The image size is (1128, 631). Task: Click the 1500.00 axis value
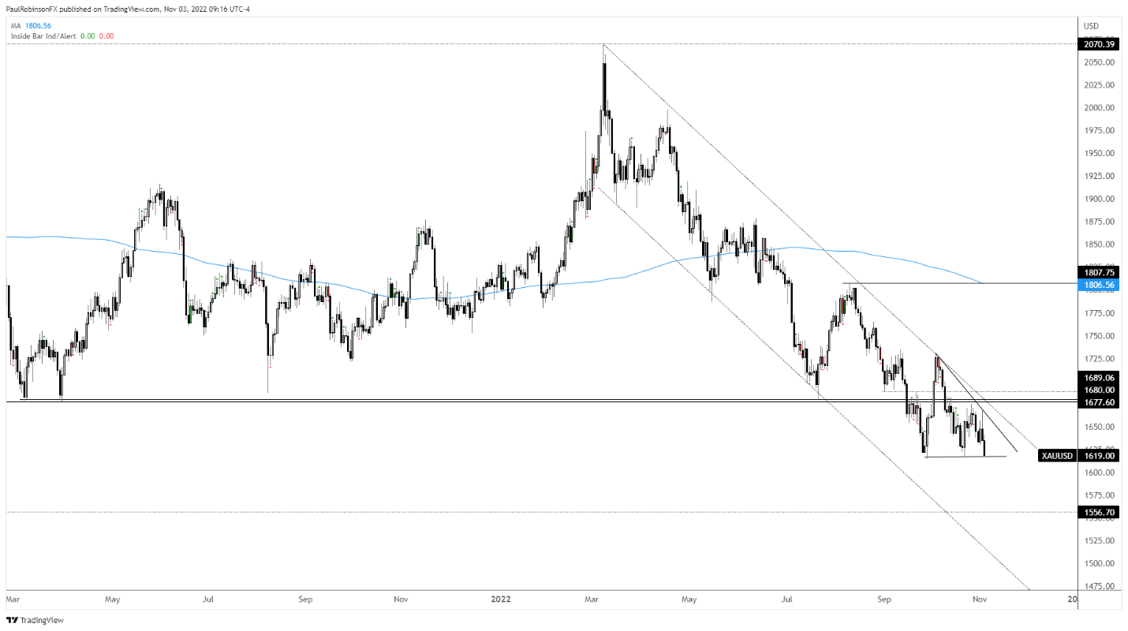tap(1099, 564)
